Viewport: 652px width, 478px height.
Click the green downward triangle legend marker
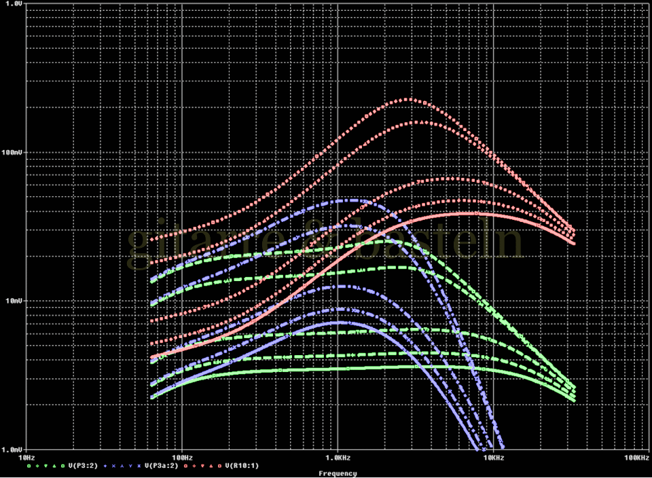[x=46, y=466]
